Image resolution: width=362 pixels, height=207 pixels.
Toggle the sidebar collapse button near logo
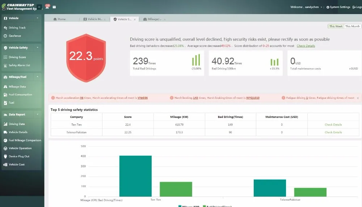(x=39, y=7)
